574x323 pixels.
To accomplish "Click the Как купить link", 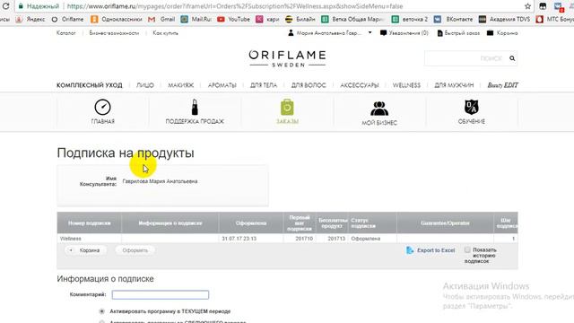I will pos(165,33).
